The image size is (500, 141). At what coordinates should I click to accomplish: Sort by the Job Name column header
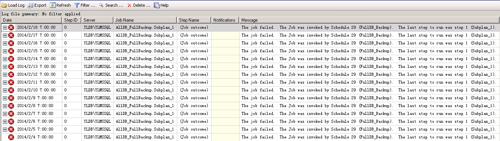(145, 20)
